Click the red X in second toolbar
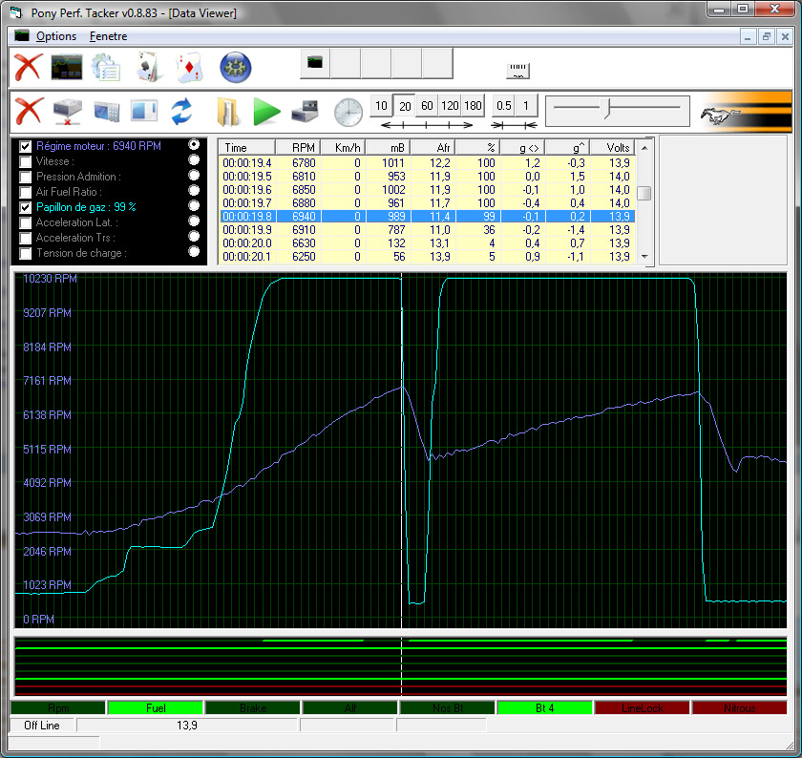802x758 pixels. 28,111
